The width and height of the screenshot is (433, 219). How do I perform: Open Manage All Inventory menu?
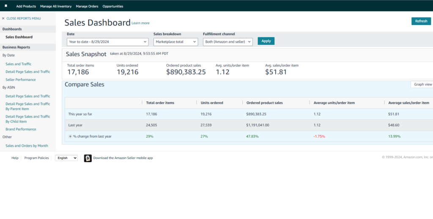[x=56, y=6]
